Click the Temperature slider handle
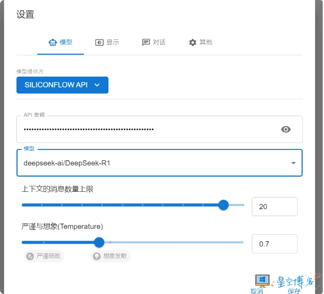The width and height of the screenshot is (324, 294). click(99, 242)
